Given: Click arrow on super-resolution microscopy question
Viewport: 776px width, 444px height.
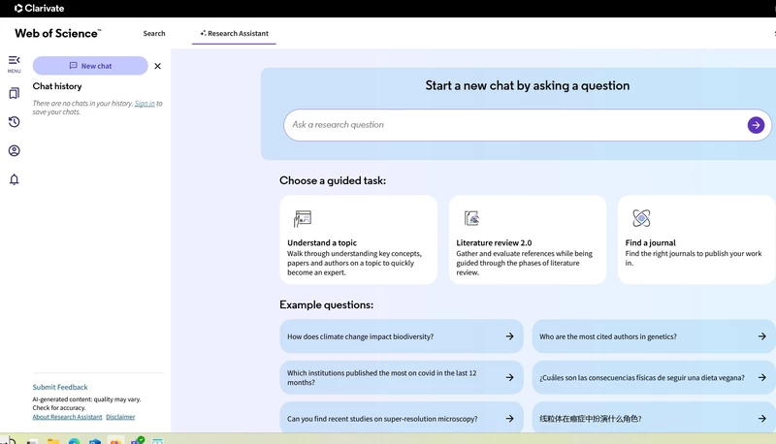Looking at the screenshot, I should coord(510,418).
